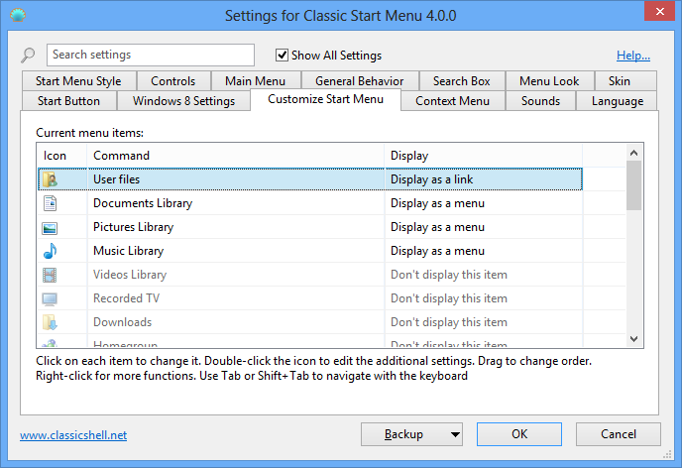Click the Recorded TV icon
Image resolution: width=682 pixels, height=468 pixels.
[50, 298]
